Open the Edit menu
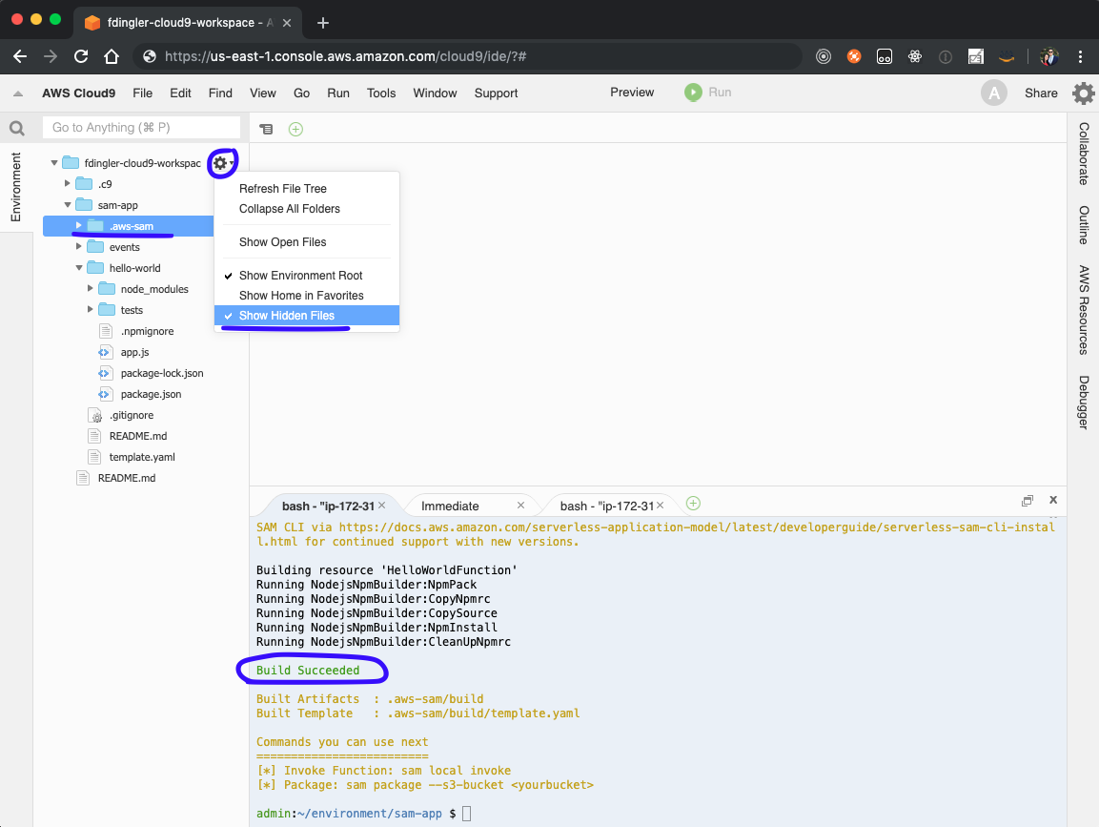Viewport: 1099px width, 827px height. 180,93
